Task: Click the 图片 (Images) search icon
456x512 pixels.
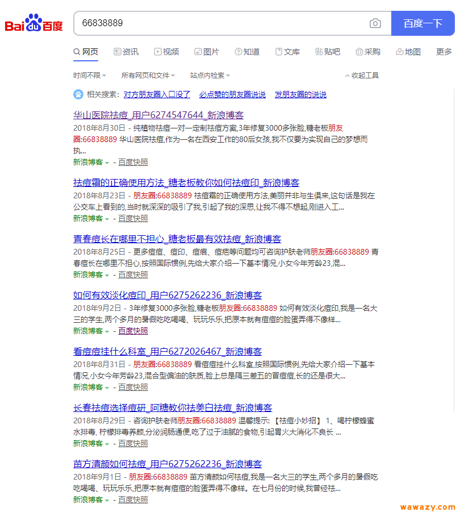Action: point(197,51)
